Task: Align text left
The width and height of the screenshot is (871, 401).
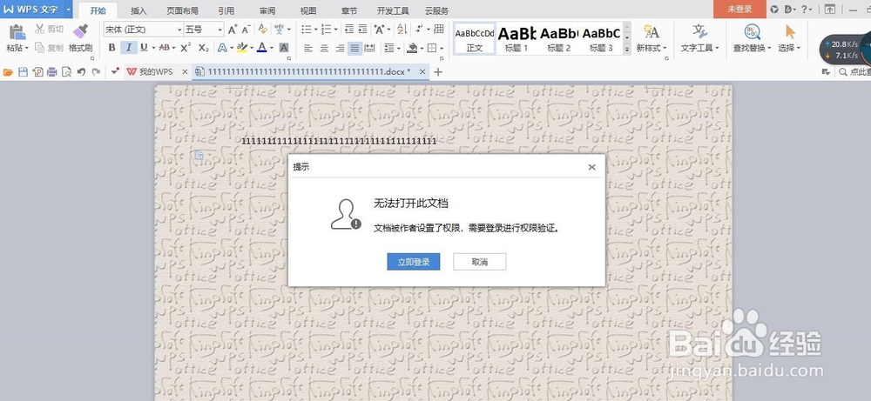Action: click(308, 48)
